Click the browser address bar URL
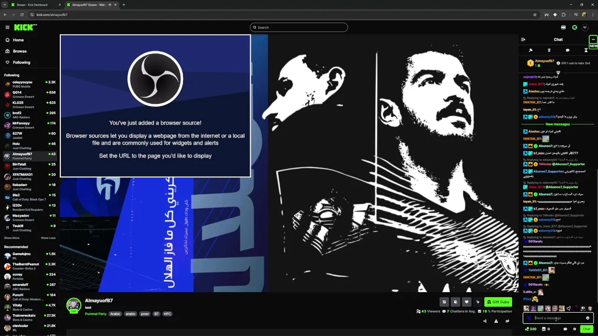The height and width of the screenshot is (336, 598). pos(52,14)
